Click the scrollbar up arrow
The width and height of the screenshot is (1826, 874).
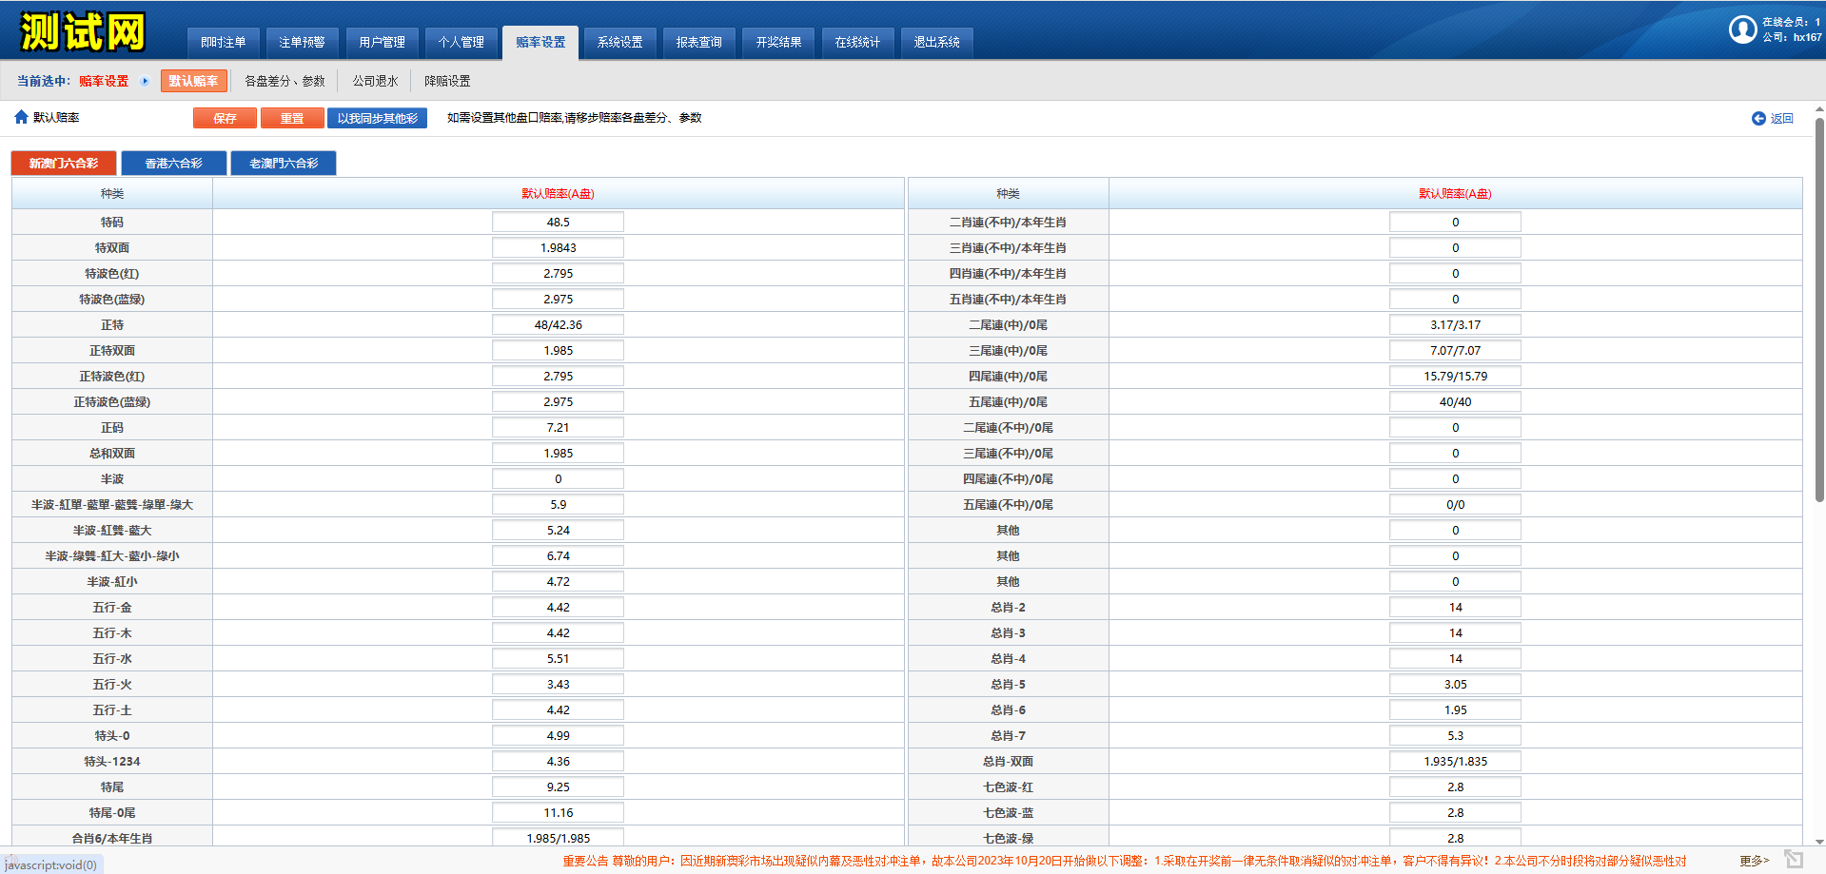pyautogui.click(x=1819, y=109)
